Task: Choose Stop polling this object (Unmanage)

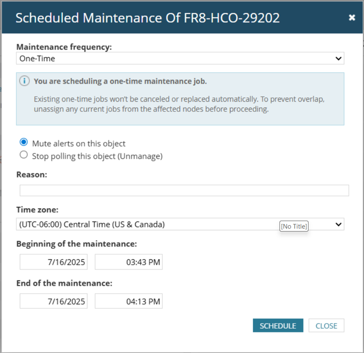Action: point(24,155)
